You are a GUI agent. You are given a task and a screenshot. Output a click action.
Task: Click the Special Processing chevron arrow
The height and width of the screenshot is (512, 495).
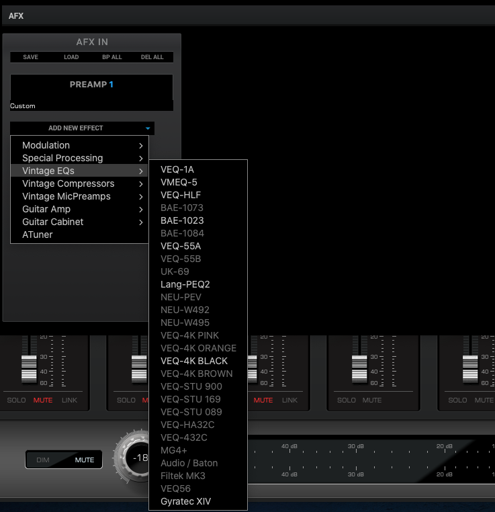pos(141,159)
